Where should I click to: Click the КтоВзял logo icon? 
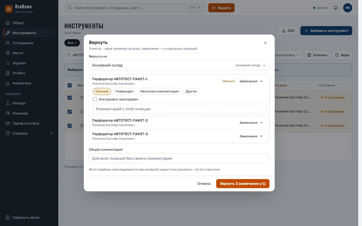click(9, 9)
